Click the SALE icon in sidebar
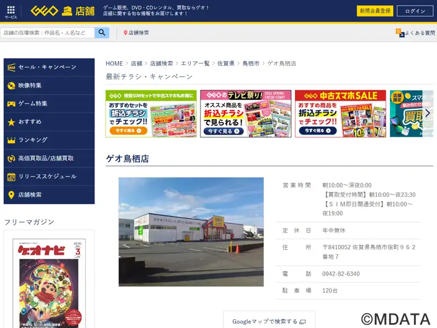Image resolution: width=437 pixels, height=328 pixels. (11, 67)
